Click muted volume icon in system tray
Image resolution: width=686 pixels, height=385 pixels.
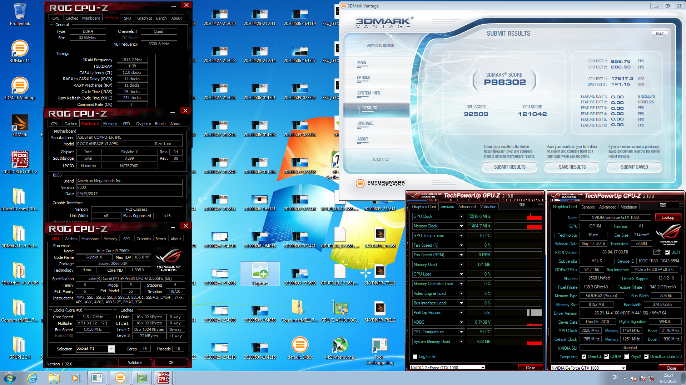click(633, 378)
